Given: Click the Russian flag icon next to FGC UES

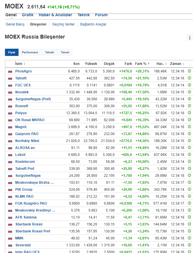Looking at the screenshot, I should click(x=10, y=85).
